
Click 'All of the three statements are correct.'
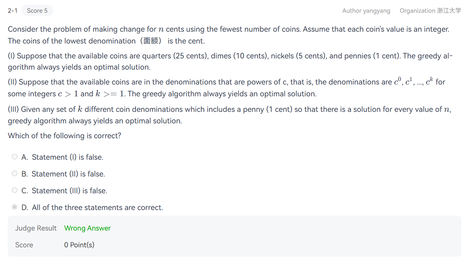click(97, 208)
